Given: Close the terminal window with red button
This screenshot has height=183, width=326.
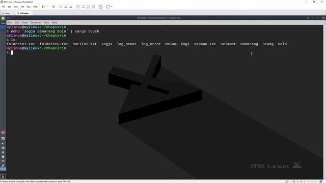Looking at the screenshot, I should pos(323,18).
